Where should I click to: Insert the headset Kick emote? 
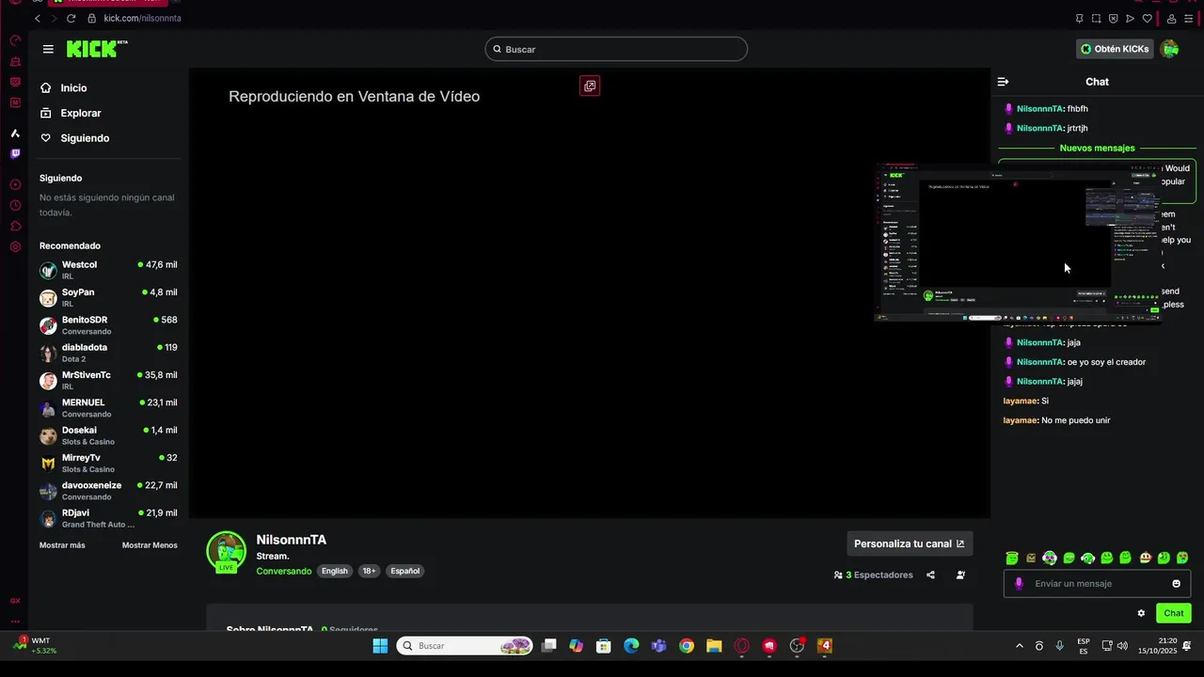click(1088, 558)
